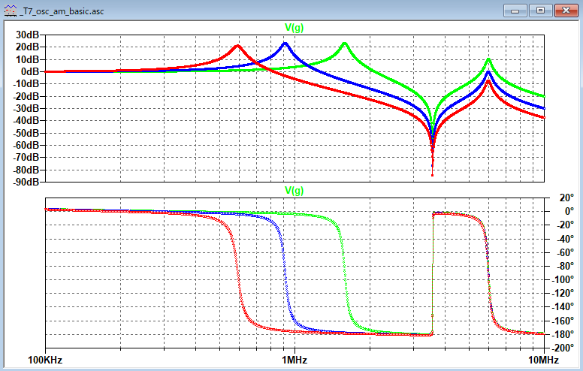583x371 pixels.
Task: Select the V(g) trace label in the upper plot
Action: (294, 27)
